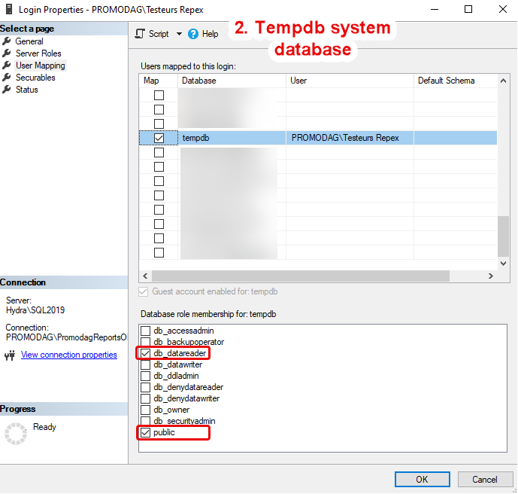Click the horizontal scroll left arrow
Screen dimensions: 518x494
point(145,276)
